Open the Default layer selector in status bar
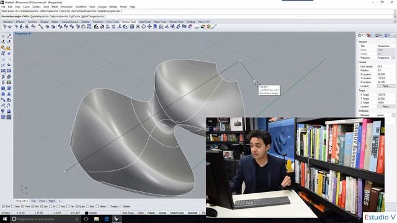This screenshot has width=397, height=223. click(x=92, y=213)
